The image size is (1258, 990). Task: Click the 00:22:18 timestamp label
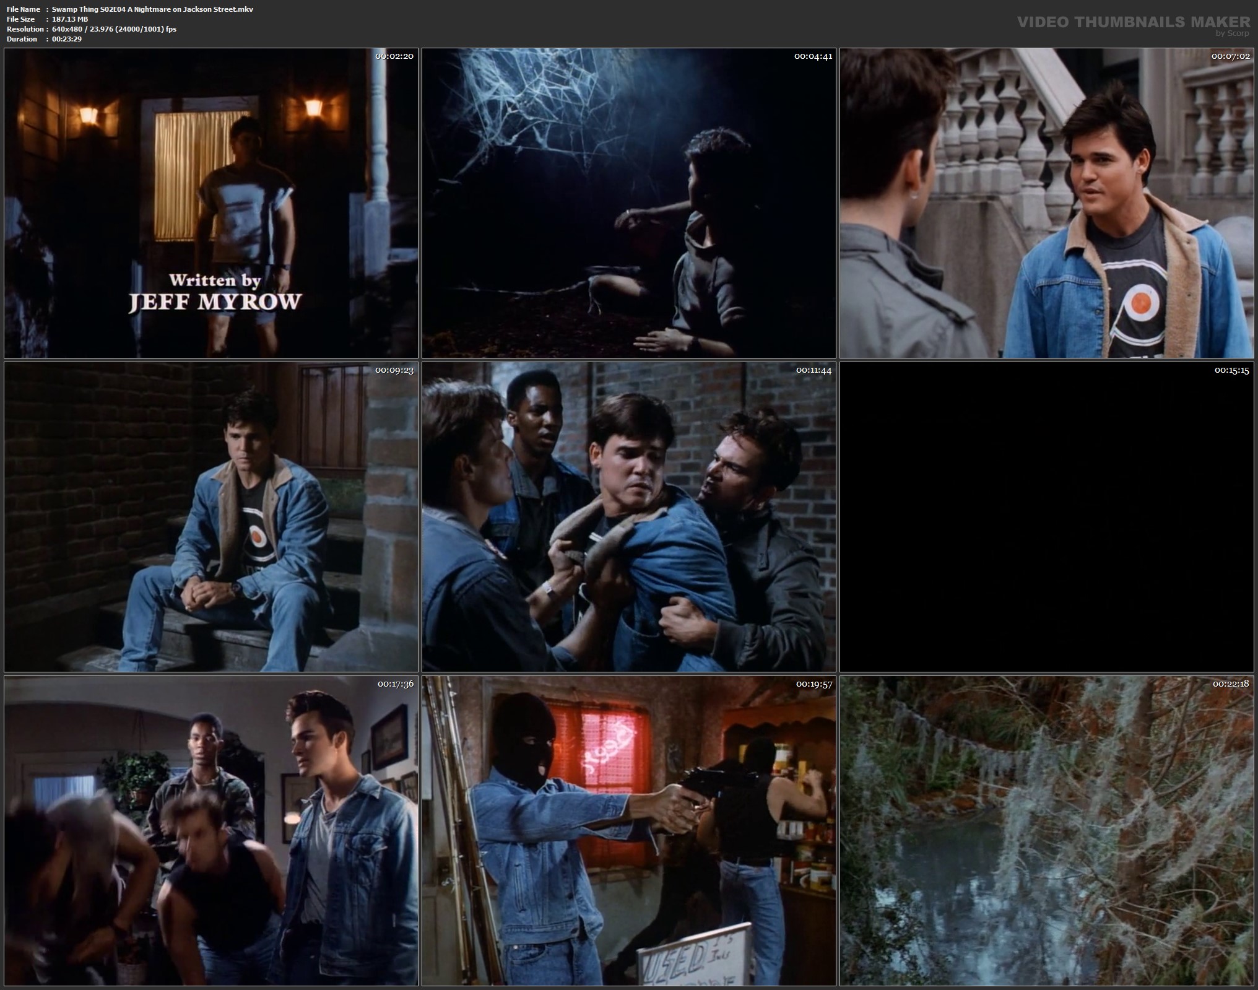1231,684
